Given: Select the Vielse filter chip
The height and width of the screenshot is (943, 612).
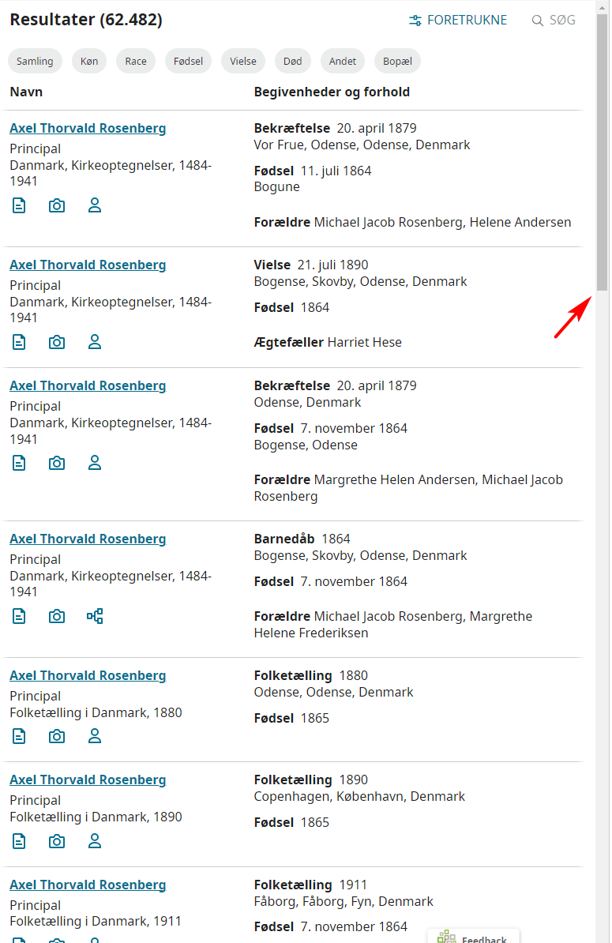Looking at the screenshot, I should pyautogui.click(x=243, y=61).
